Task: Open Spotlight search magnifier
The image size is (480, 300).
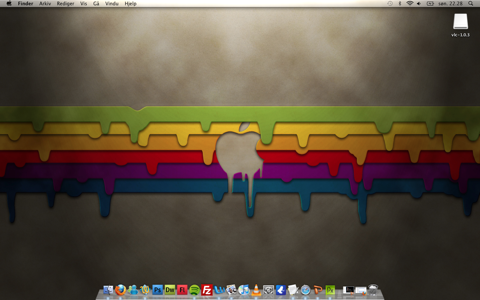Action: (471, 4)
